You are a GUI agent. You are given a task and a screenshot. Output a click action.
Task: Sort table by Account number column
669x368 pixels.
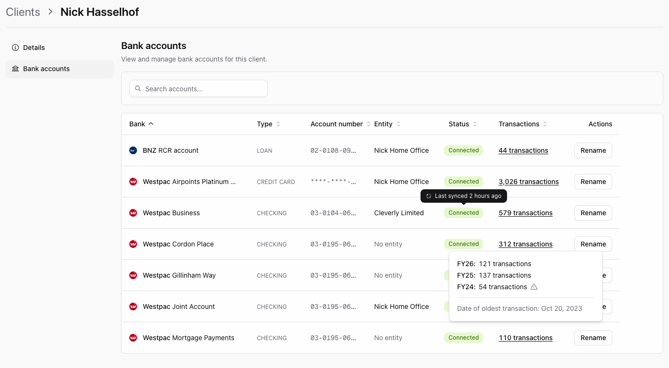click(x=341, y=124)
